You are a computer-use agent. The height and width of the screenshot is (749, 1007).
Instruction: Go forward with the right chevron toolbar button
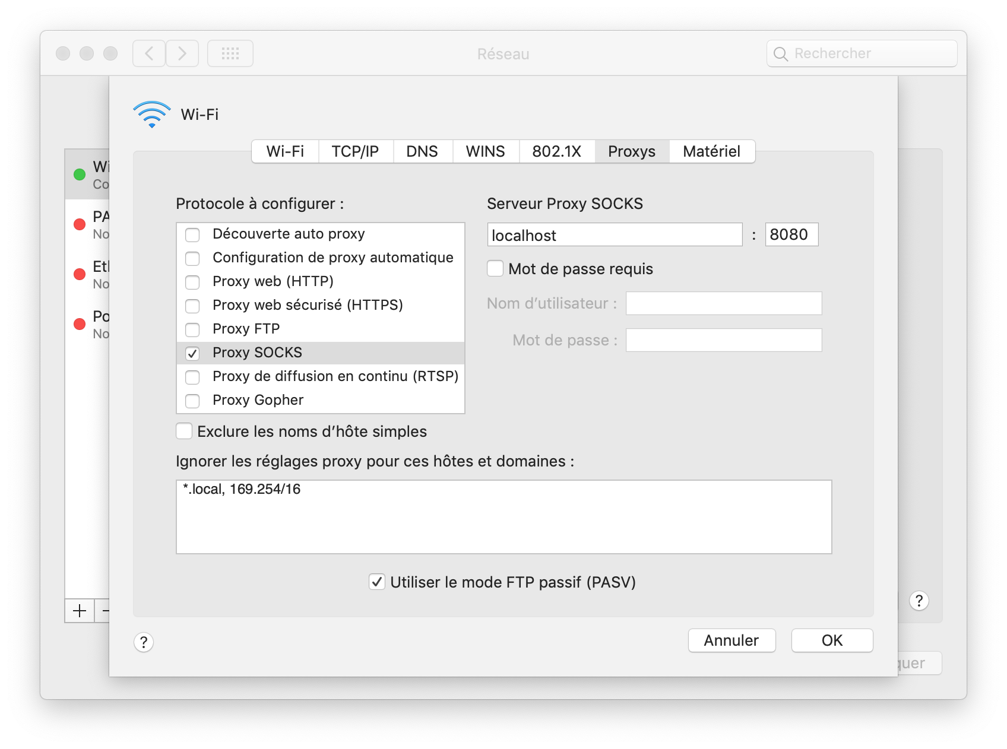[182, 53]
